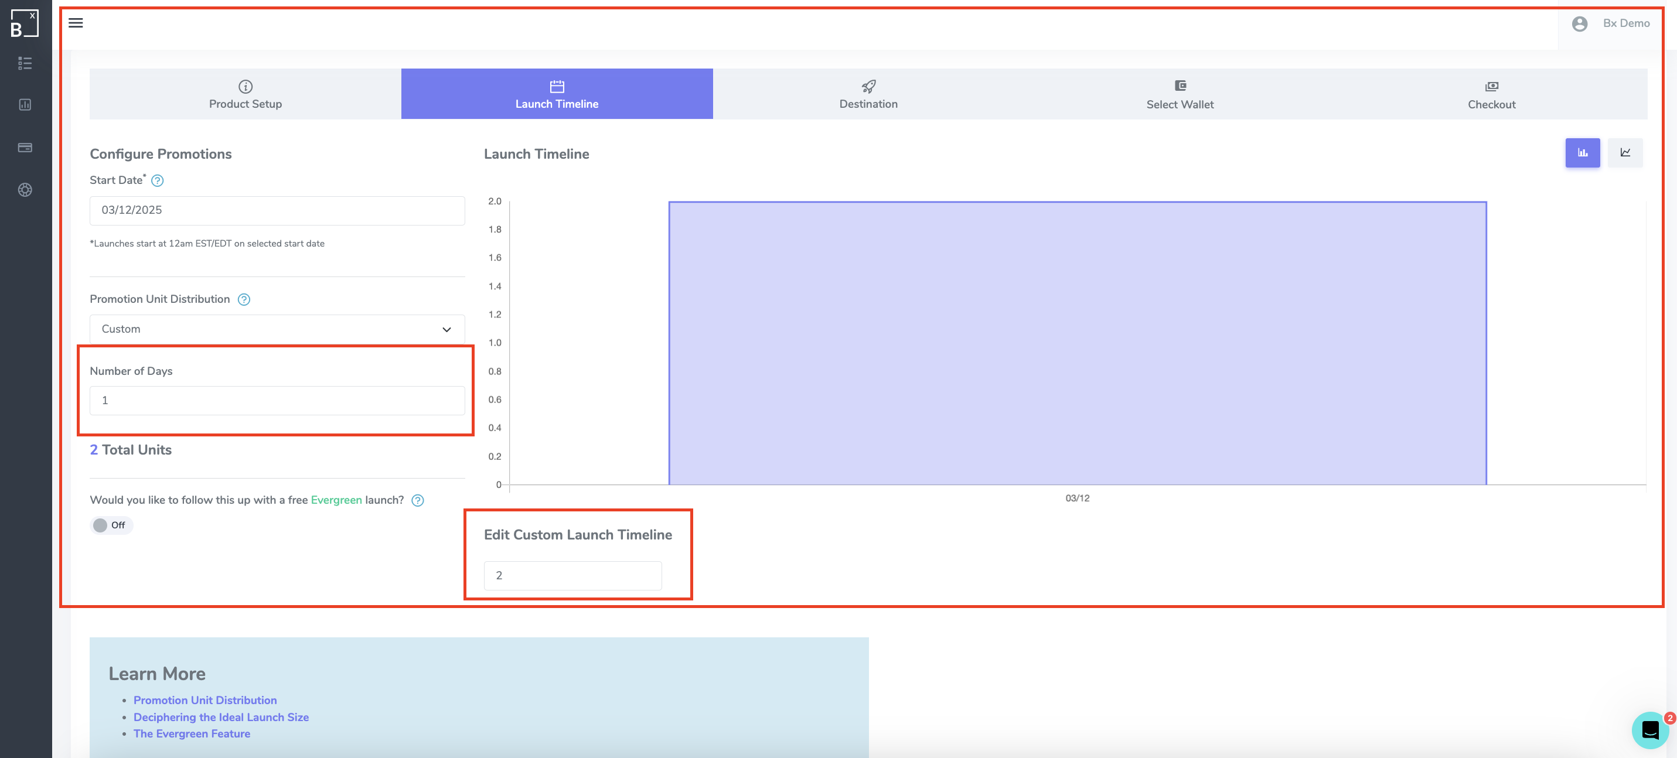Open the chat messenger bubble
Viewport: 1677px width, 758px height.
(x=1649, y=730)
